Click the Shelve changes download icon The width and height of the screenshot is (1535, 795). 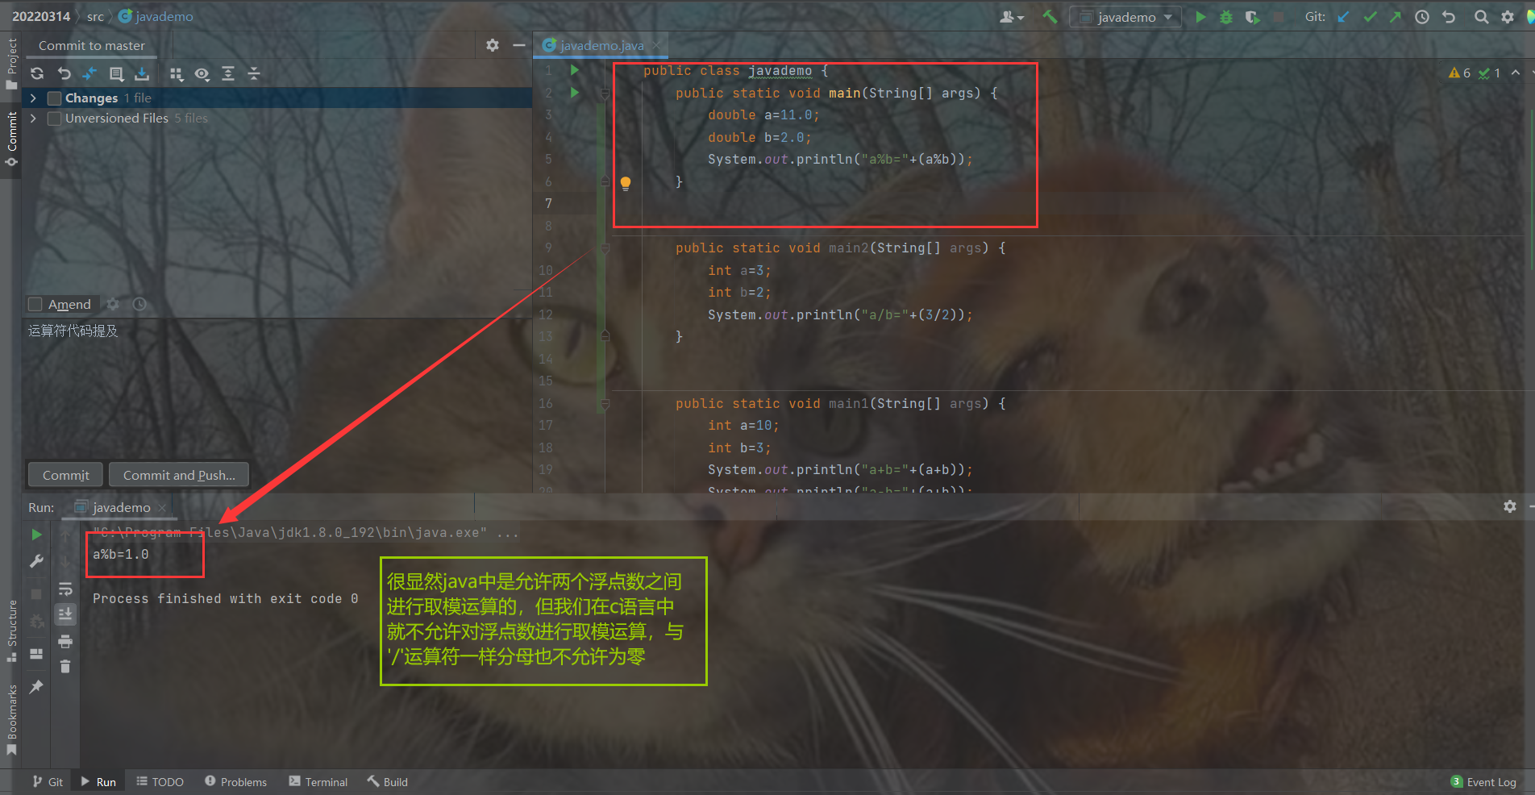(x=142, y=73)
